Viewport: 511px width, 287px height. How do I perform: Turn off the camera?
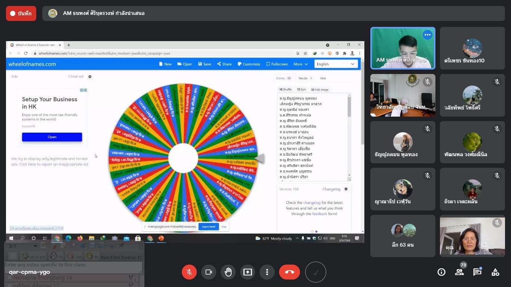coord(209,272)
